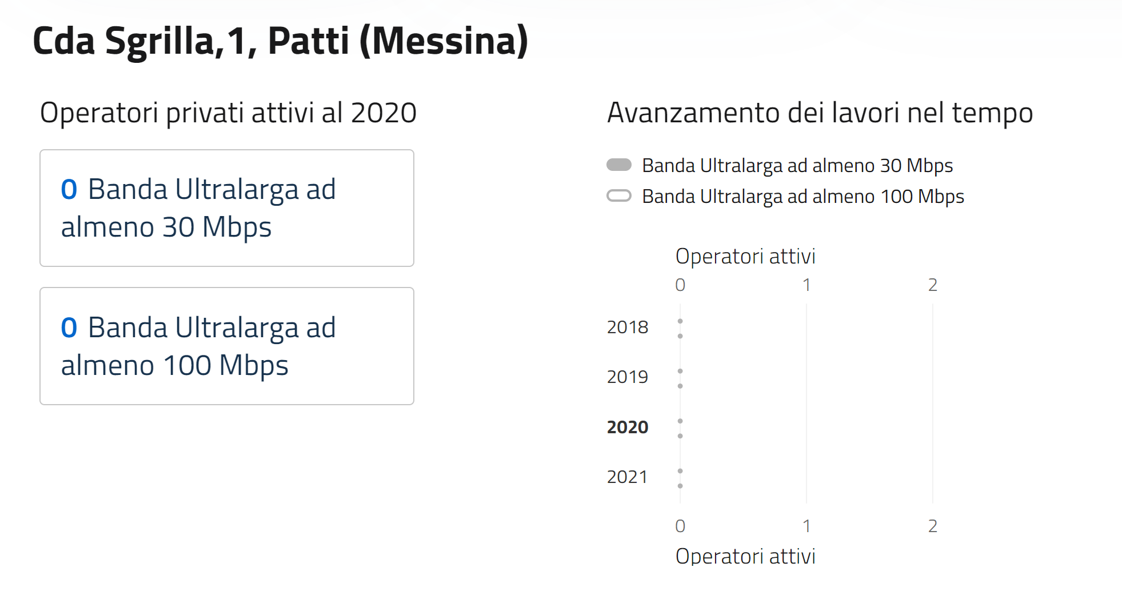Click the lower data dot for 2021
Viewport: 1122px width, 599px height.
[680, 486]
